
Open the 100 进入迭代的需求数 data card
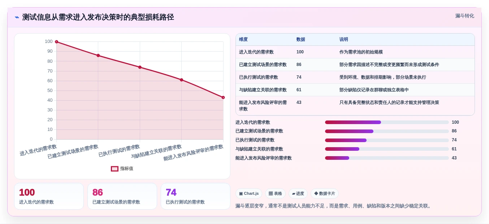pos(49,196)
